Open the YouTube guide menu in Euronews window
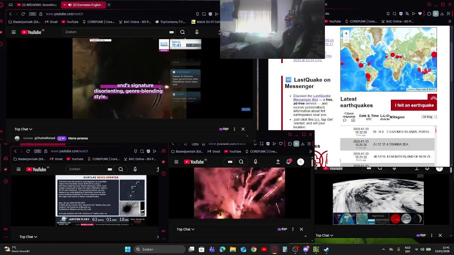 coord(13,32)
